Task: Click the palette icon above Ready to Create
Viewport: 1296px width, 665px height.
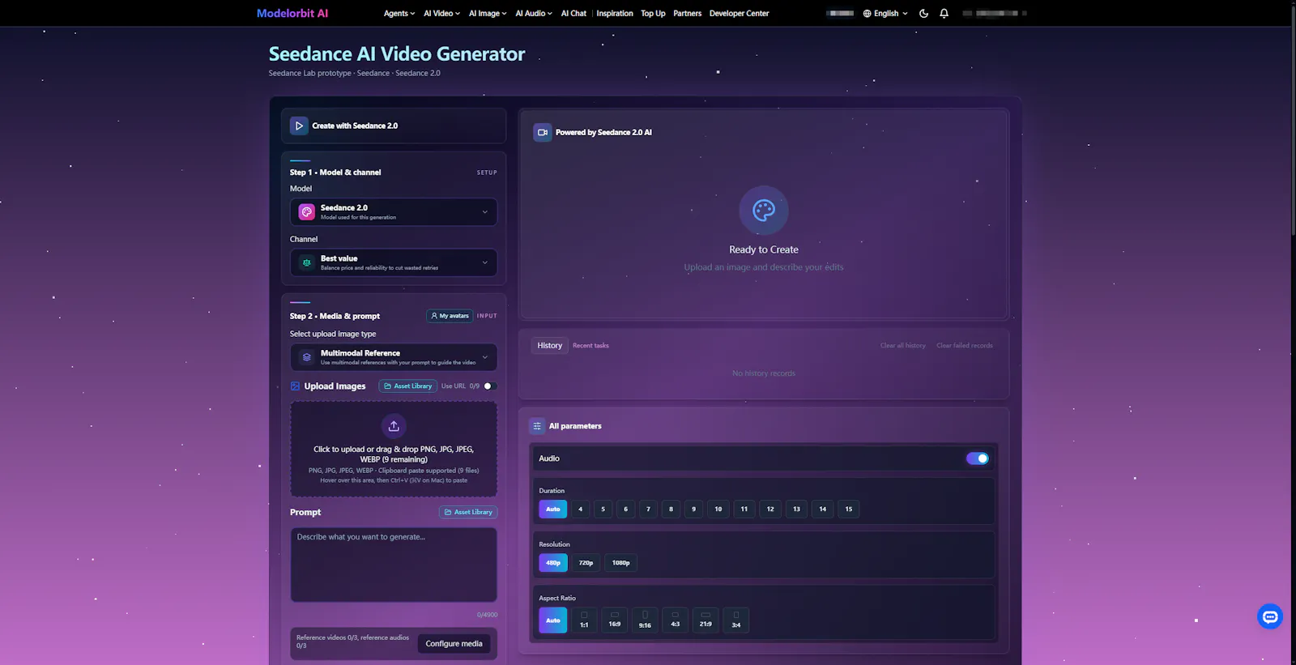Action: click(x=764, y=211)
